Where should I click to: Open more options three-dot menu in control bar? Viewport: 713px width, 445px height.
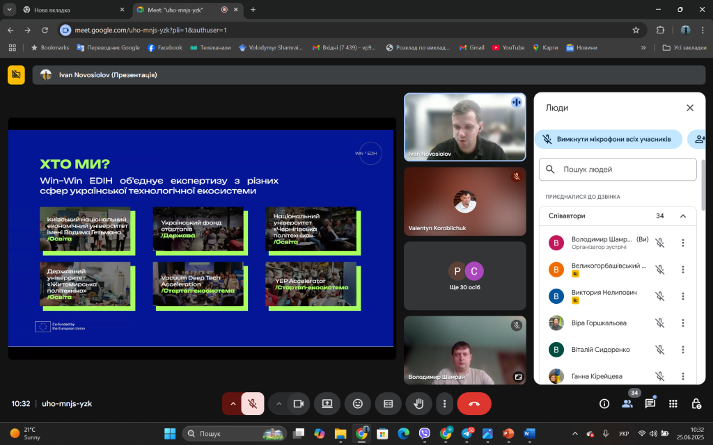coord(444,404)
